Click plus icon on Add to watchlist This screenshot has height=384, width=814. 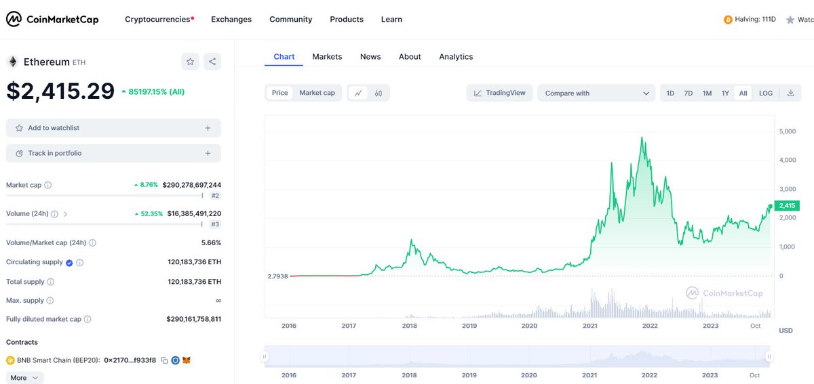pyautogui.click(x=208, y=128)
